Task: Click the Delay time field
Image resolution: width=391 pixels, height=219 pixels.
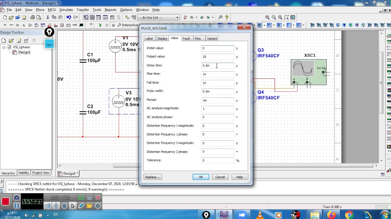Action: [x=217, y=65]
